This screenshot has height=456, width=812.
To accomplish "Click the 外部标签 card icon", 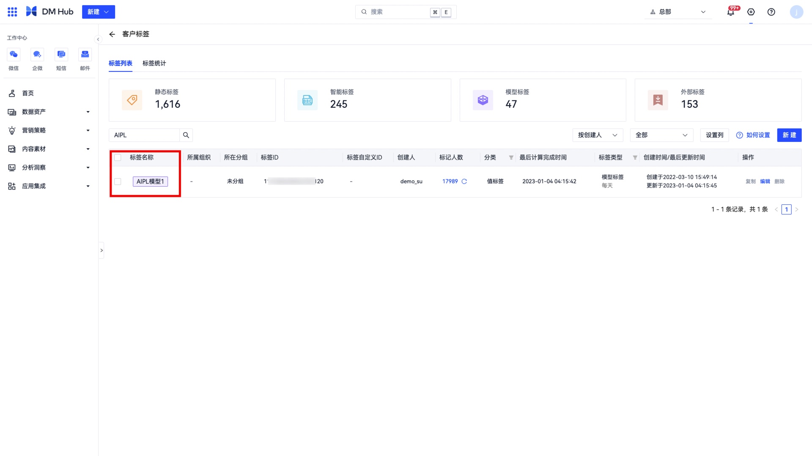I will (658, 100).
